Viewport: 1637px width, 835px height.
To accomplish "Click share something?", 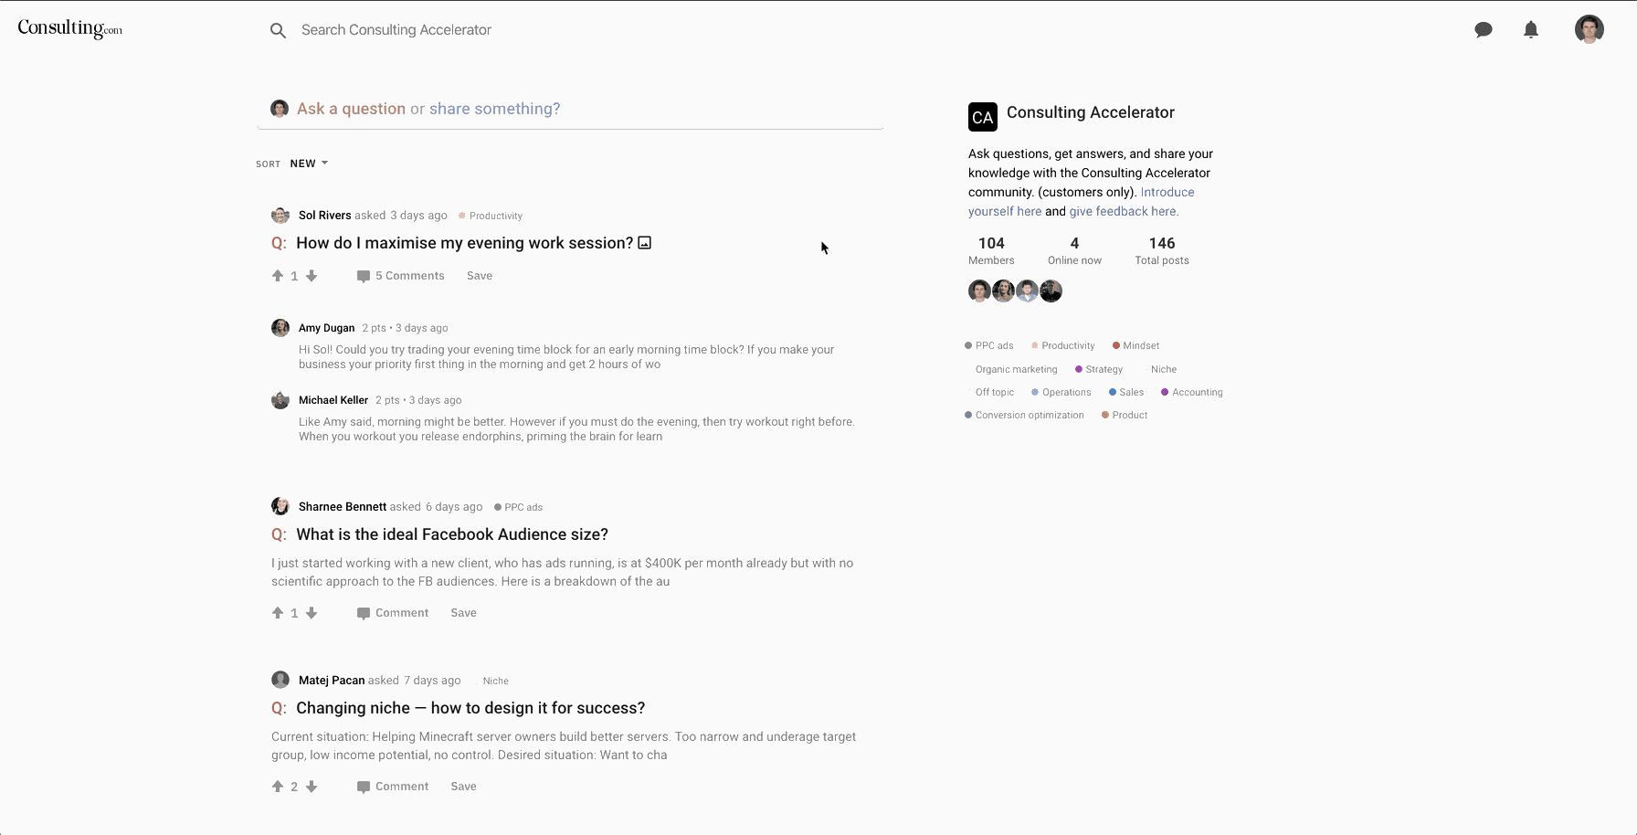I will [494, 109].
